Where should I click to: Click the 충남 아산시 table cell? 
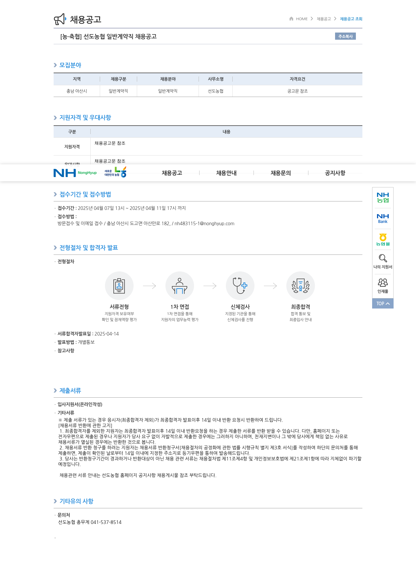click(x=77, y=91)
